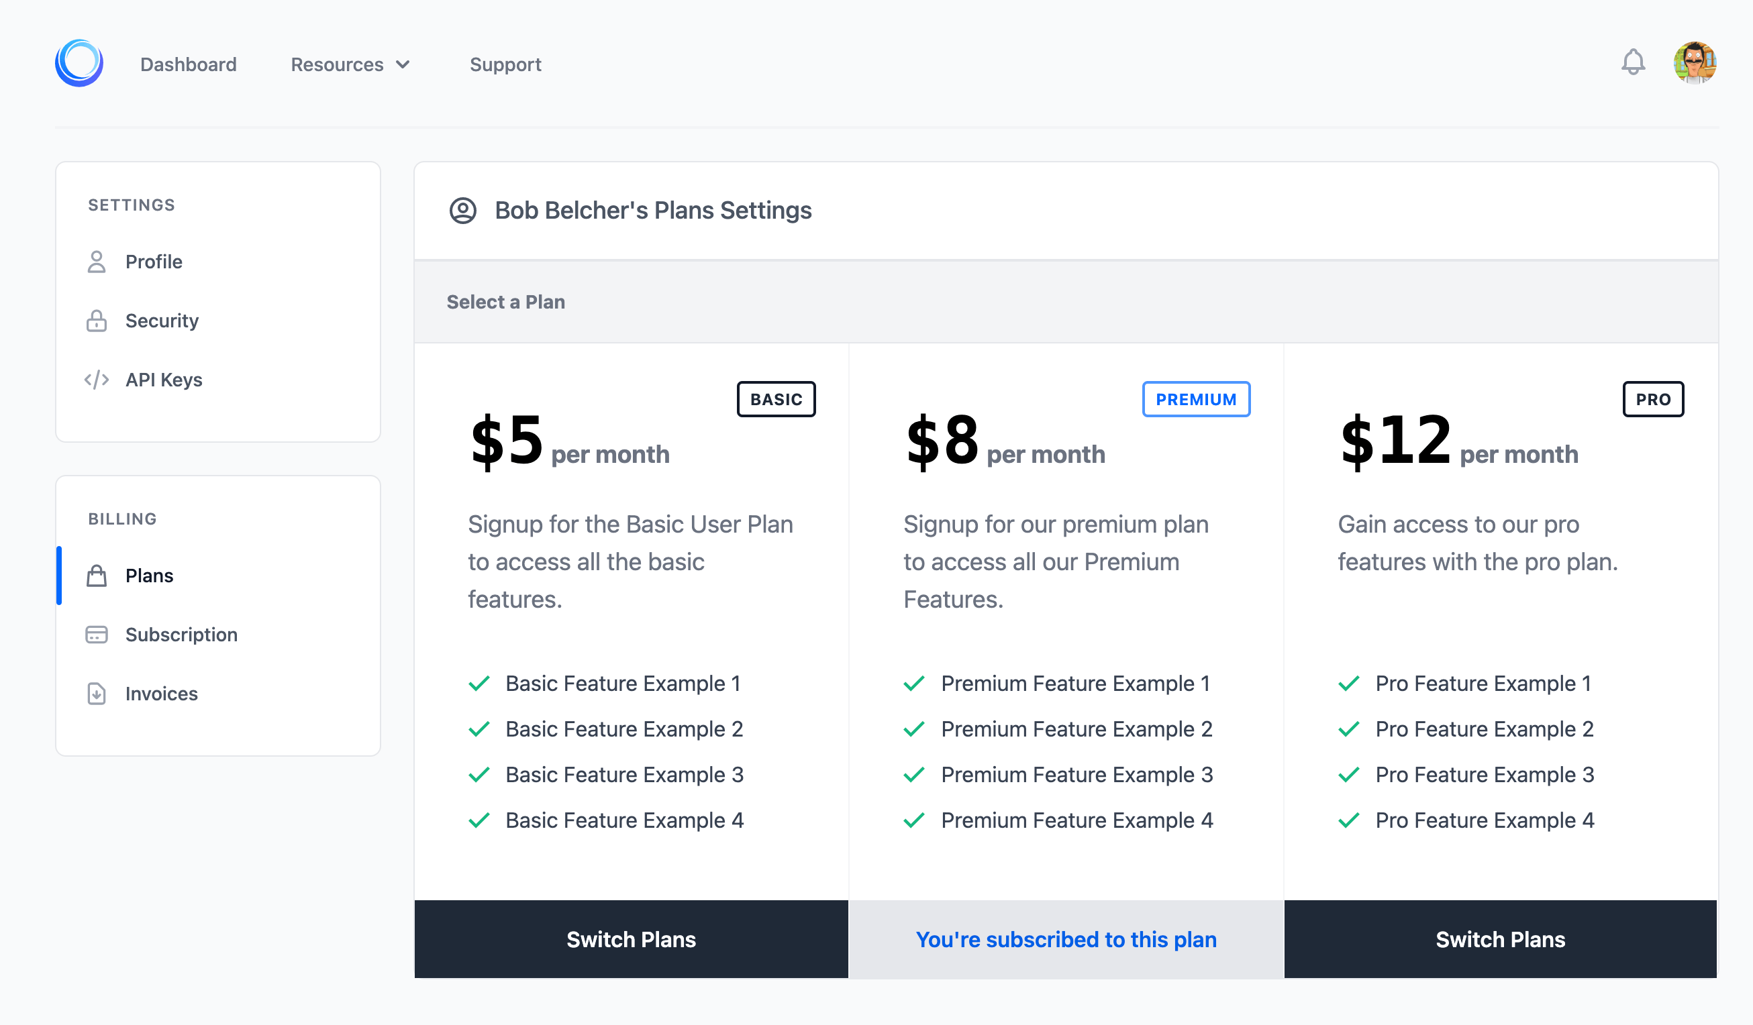Click the Support menu item

coord(505,64)
